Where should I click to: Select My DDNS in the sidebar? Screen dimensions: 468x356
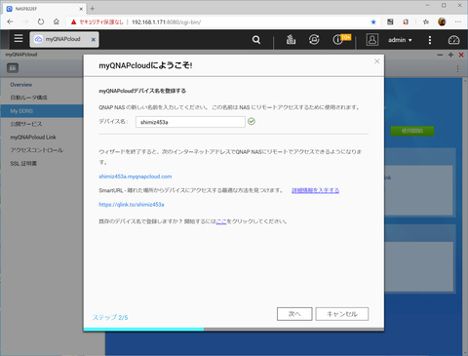pyautogui.click(x=42, y=111)
